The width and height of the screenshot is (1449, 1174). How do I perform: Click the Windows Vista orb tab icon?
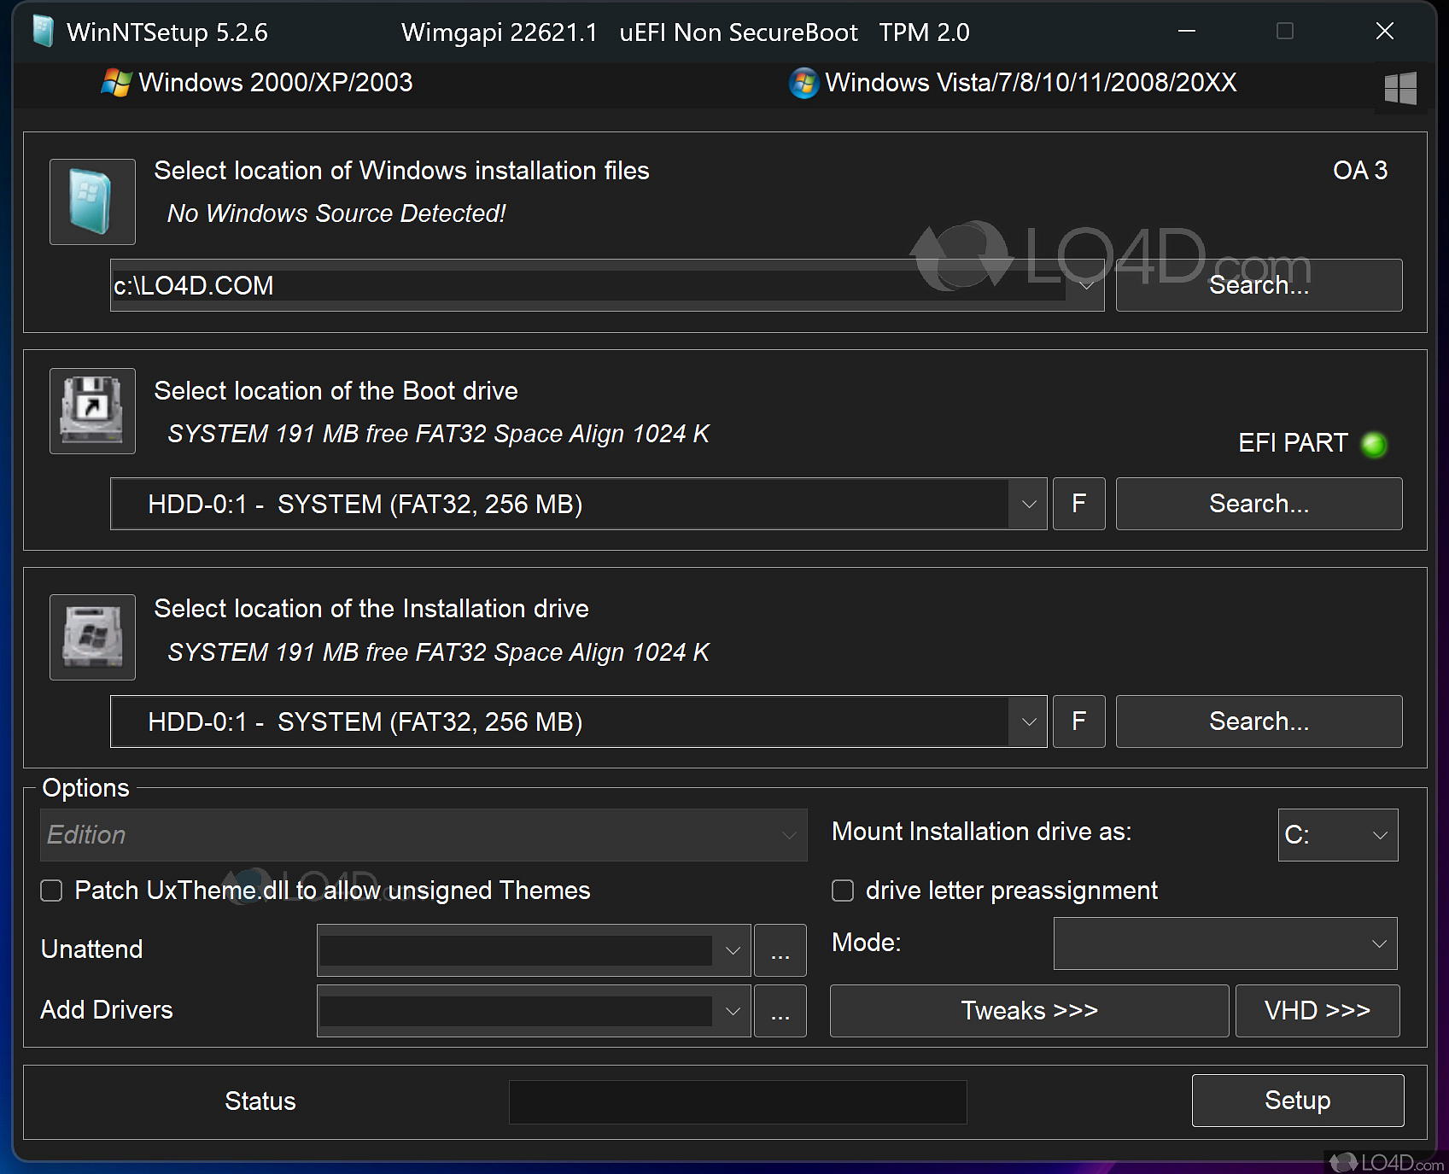(803, 83)
